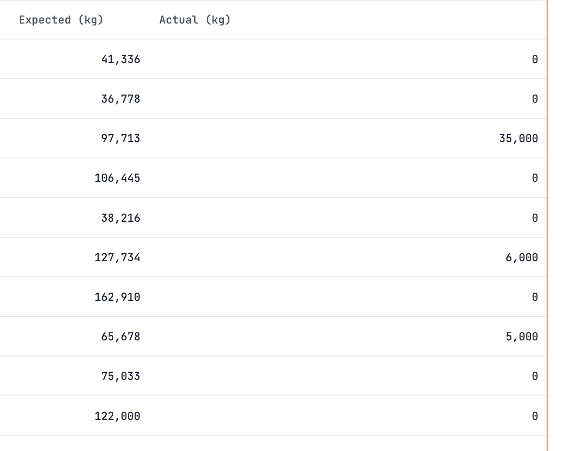566x451 pixels.
Task: Click actual value 0 in the 75,033 row
Action: click(535, 376)
